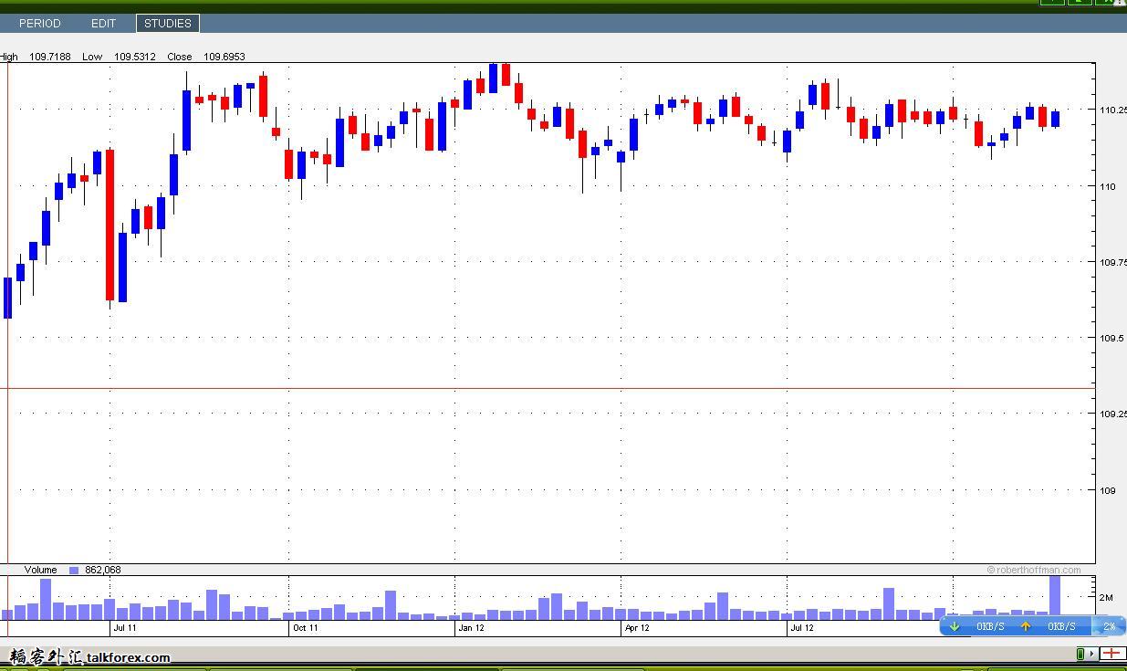Click the Oct 11 date axis label
This screenshot has height=671, width=1127.
[x=305, y=627]
